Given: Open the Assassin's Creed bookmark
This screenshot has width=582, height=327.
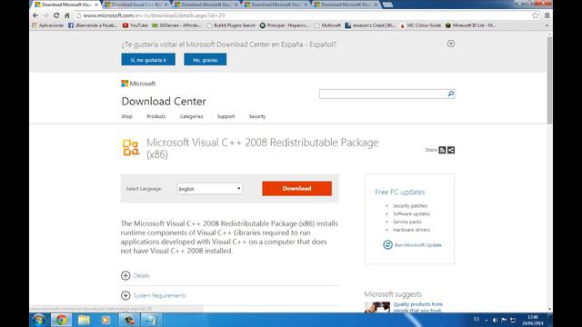Looking at the screenshot, I should pos(370,25).
